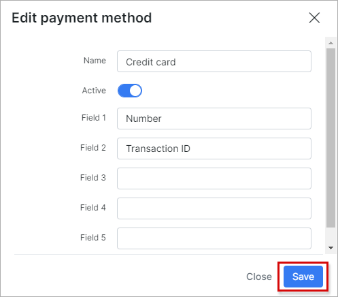Click the Save button
338x297 pixels.
click(x=303, y=277)
